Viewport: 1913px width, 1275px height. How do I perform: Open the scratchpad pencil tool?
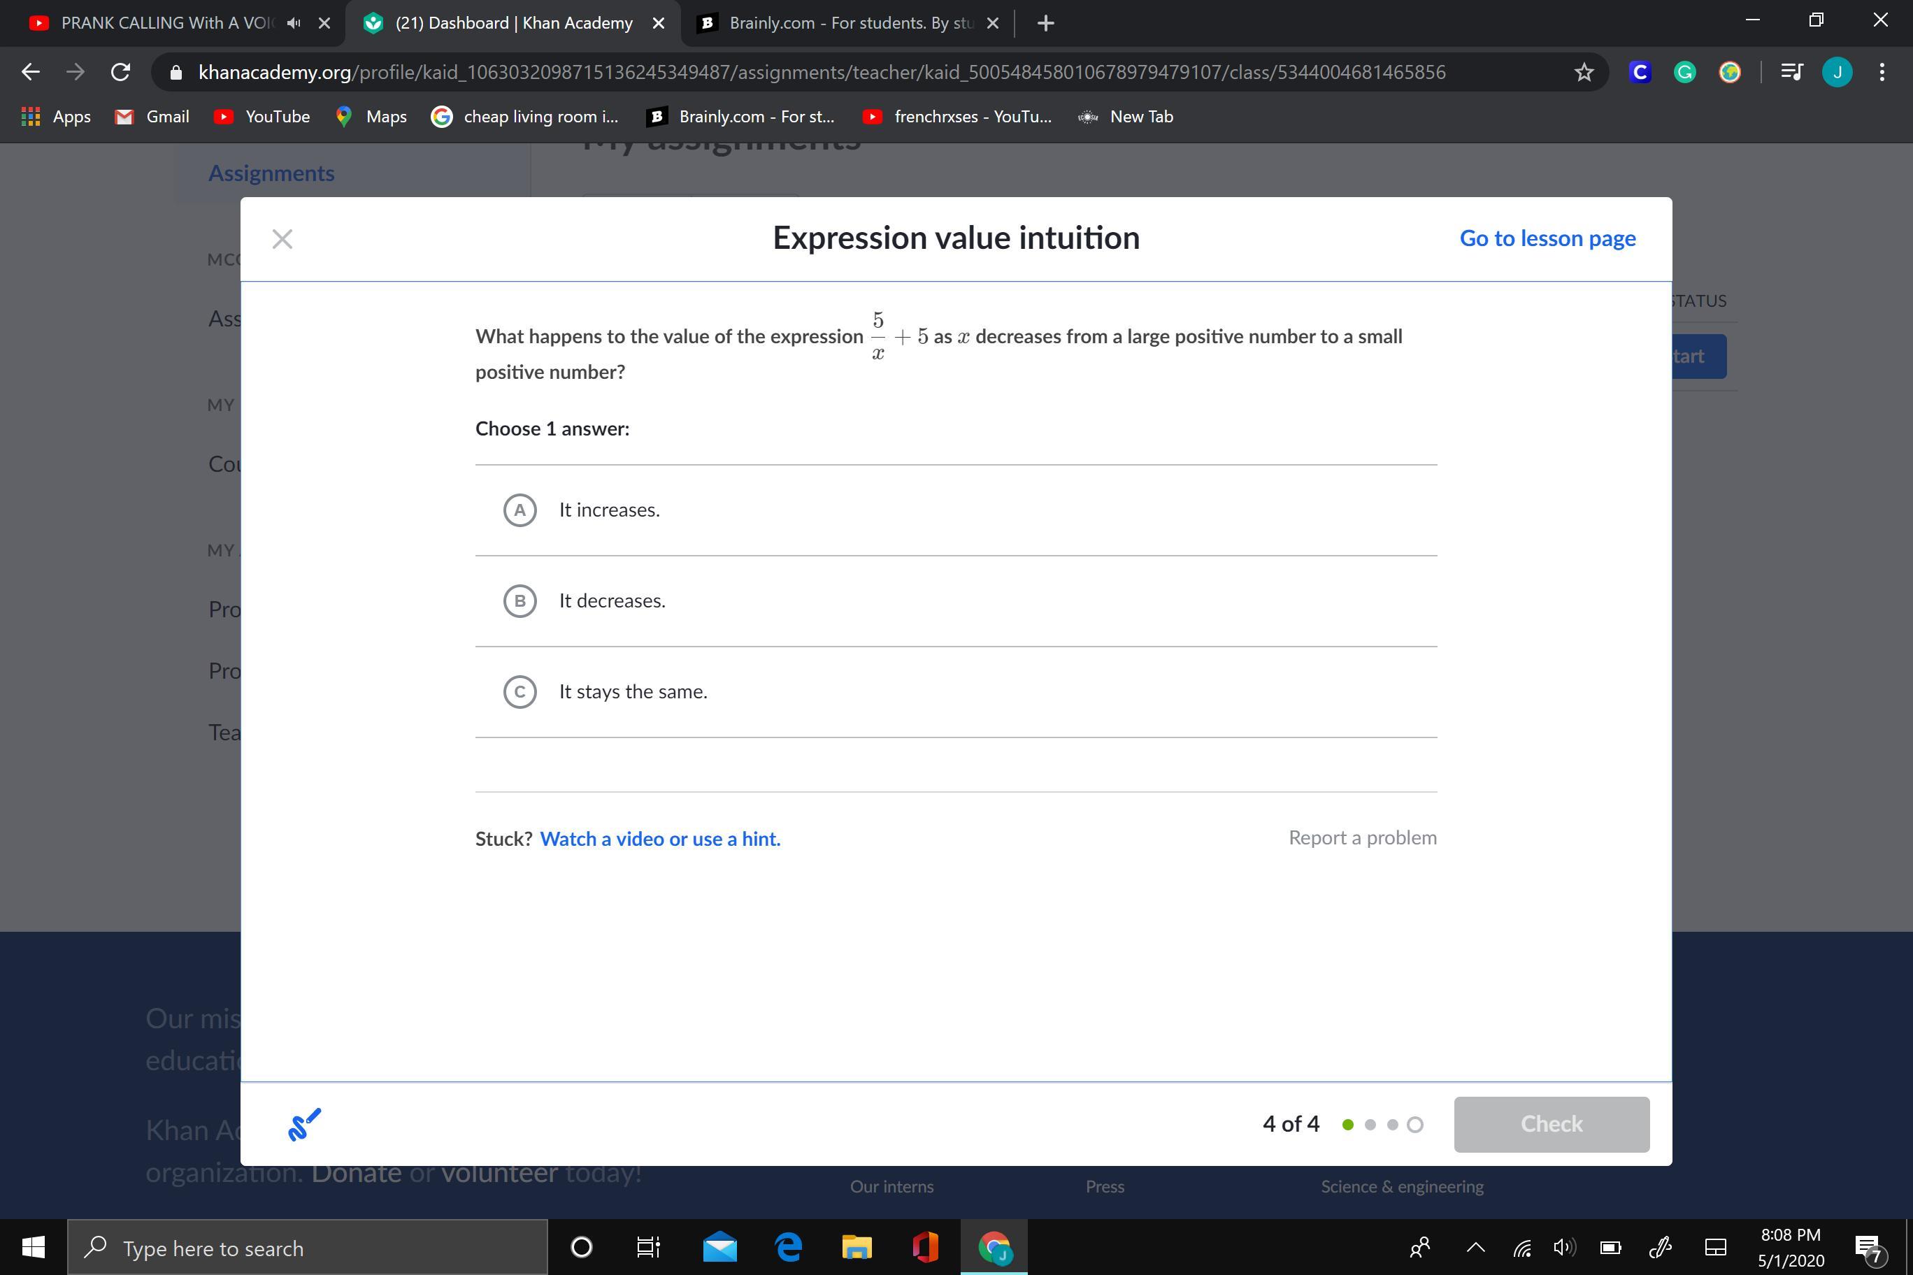pyautogui.click(x=304, y=1125)
